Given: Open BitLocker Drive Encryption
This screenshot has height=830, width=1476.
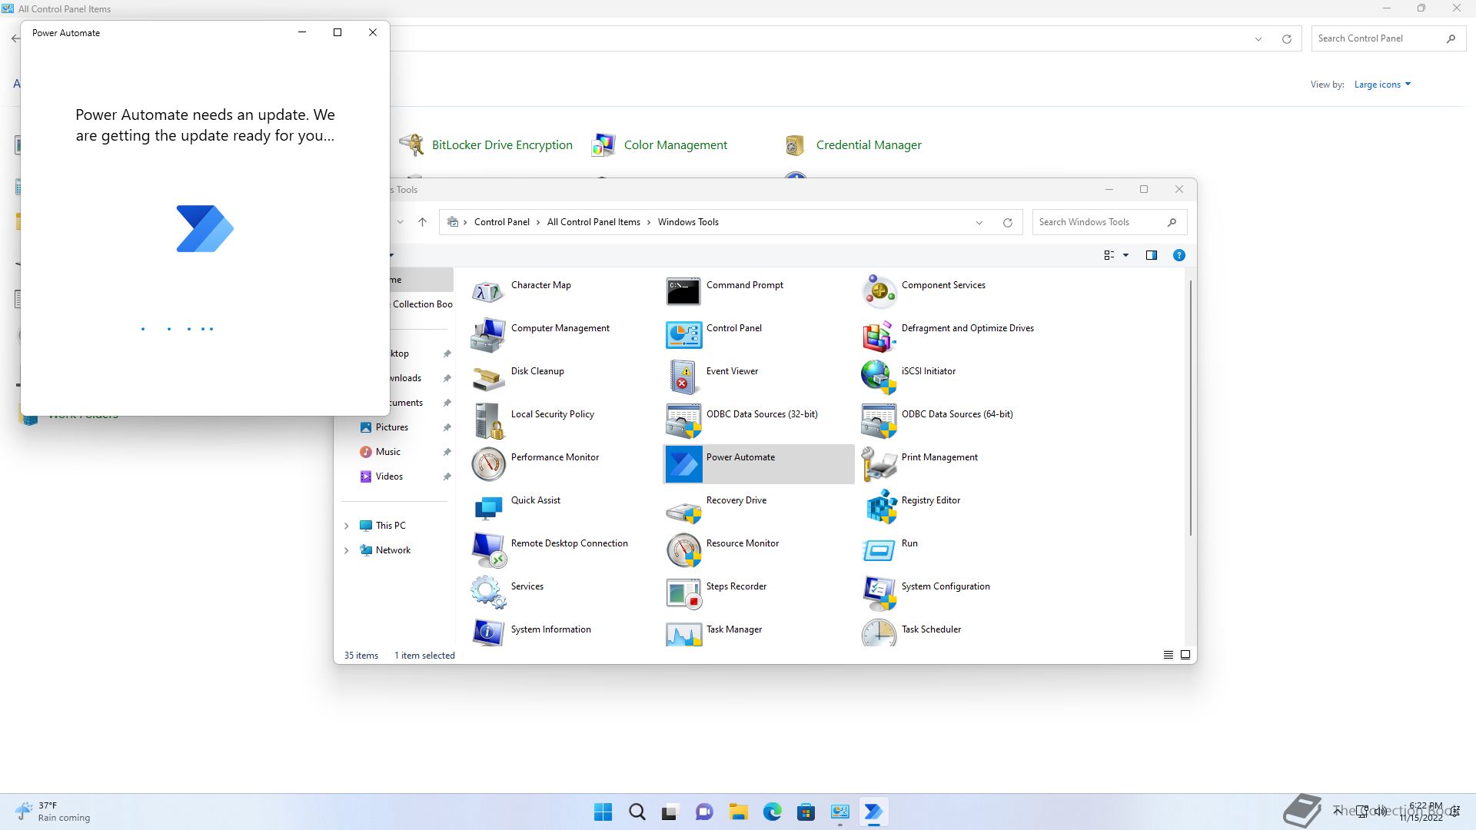Looking at the screenshot, I should click(502, 145).
